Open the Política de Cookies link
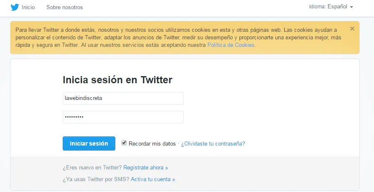The image size is (374, 192). coord(231,45)
